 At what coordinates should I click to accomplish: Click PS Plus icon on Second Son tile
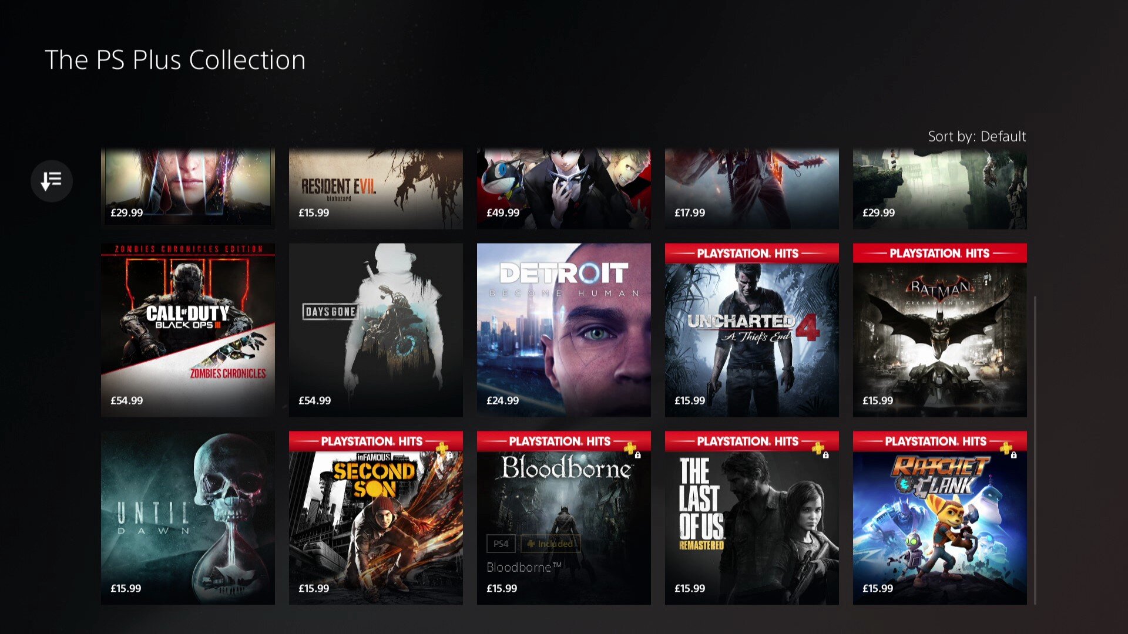click(442, 449)
